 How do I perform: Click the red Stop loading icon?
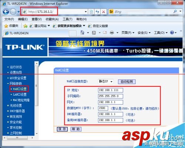104,12
